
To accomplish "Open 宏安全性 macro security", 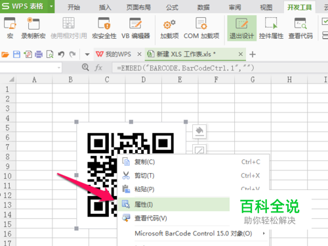I will click(104, 28).
